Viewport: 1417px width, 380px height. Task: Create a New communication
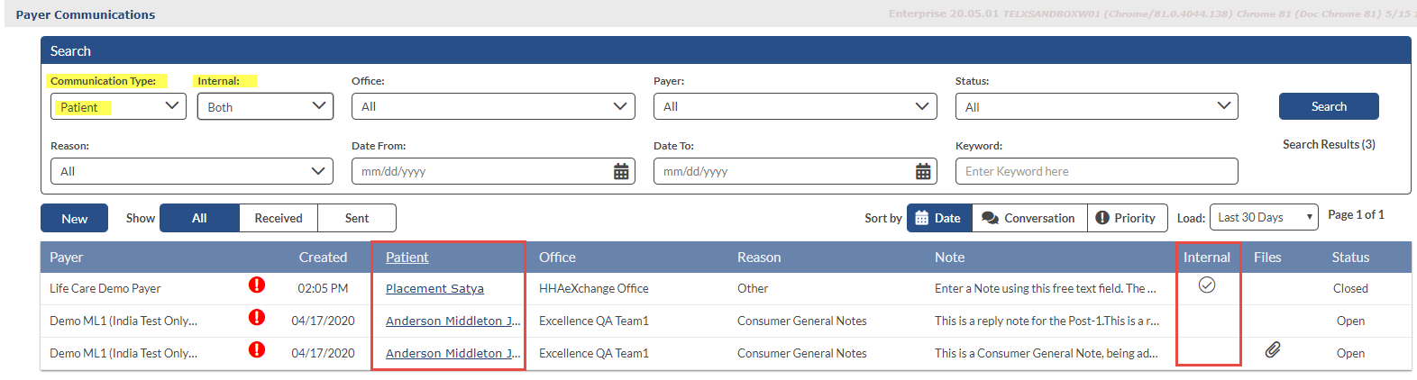coord(74,218)
